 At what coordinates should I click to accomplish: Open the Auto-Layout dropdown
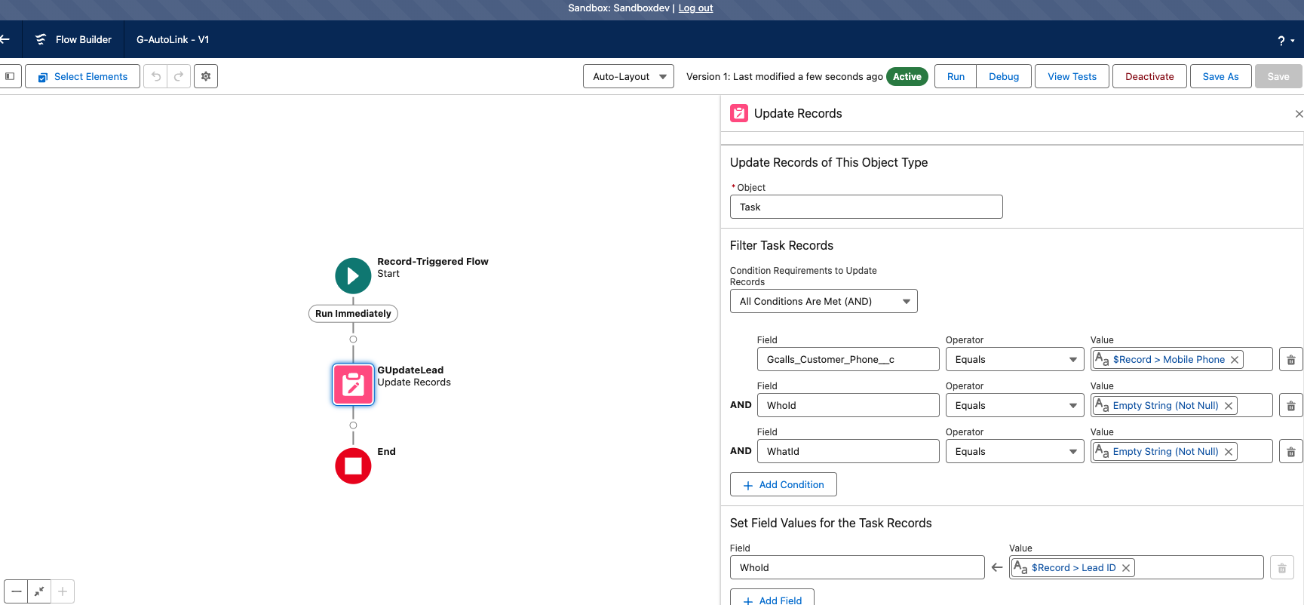tap(628, 76)
